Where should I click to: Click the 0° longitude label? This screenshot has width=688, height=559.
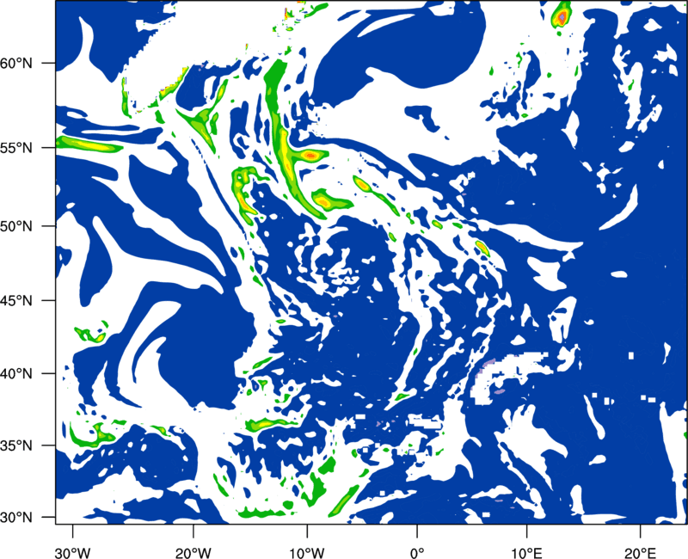click(x=417, y=553)
